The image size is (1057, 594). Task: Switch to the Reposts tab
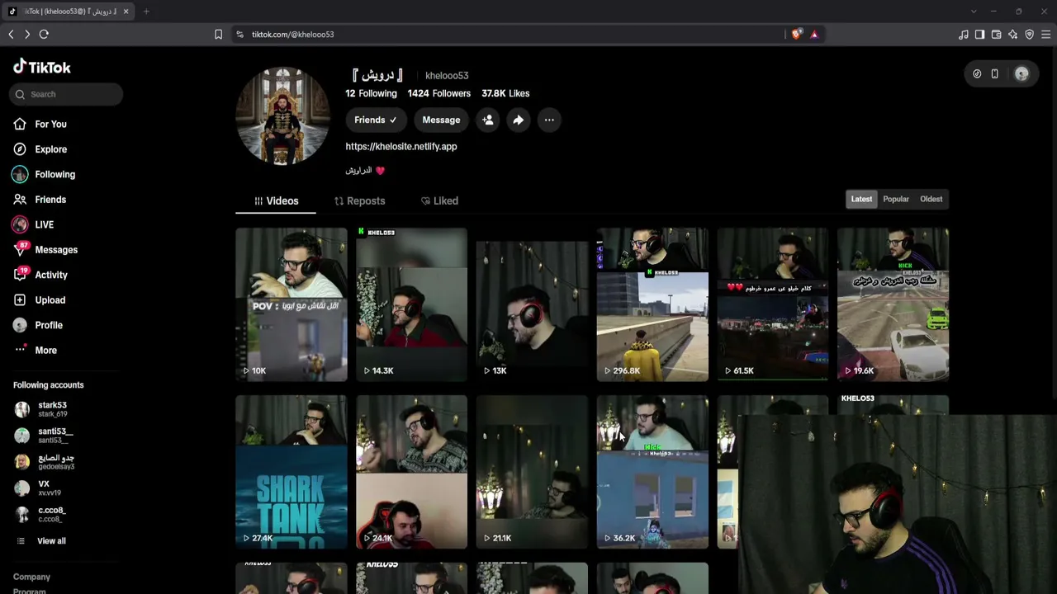click(359, 200)
